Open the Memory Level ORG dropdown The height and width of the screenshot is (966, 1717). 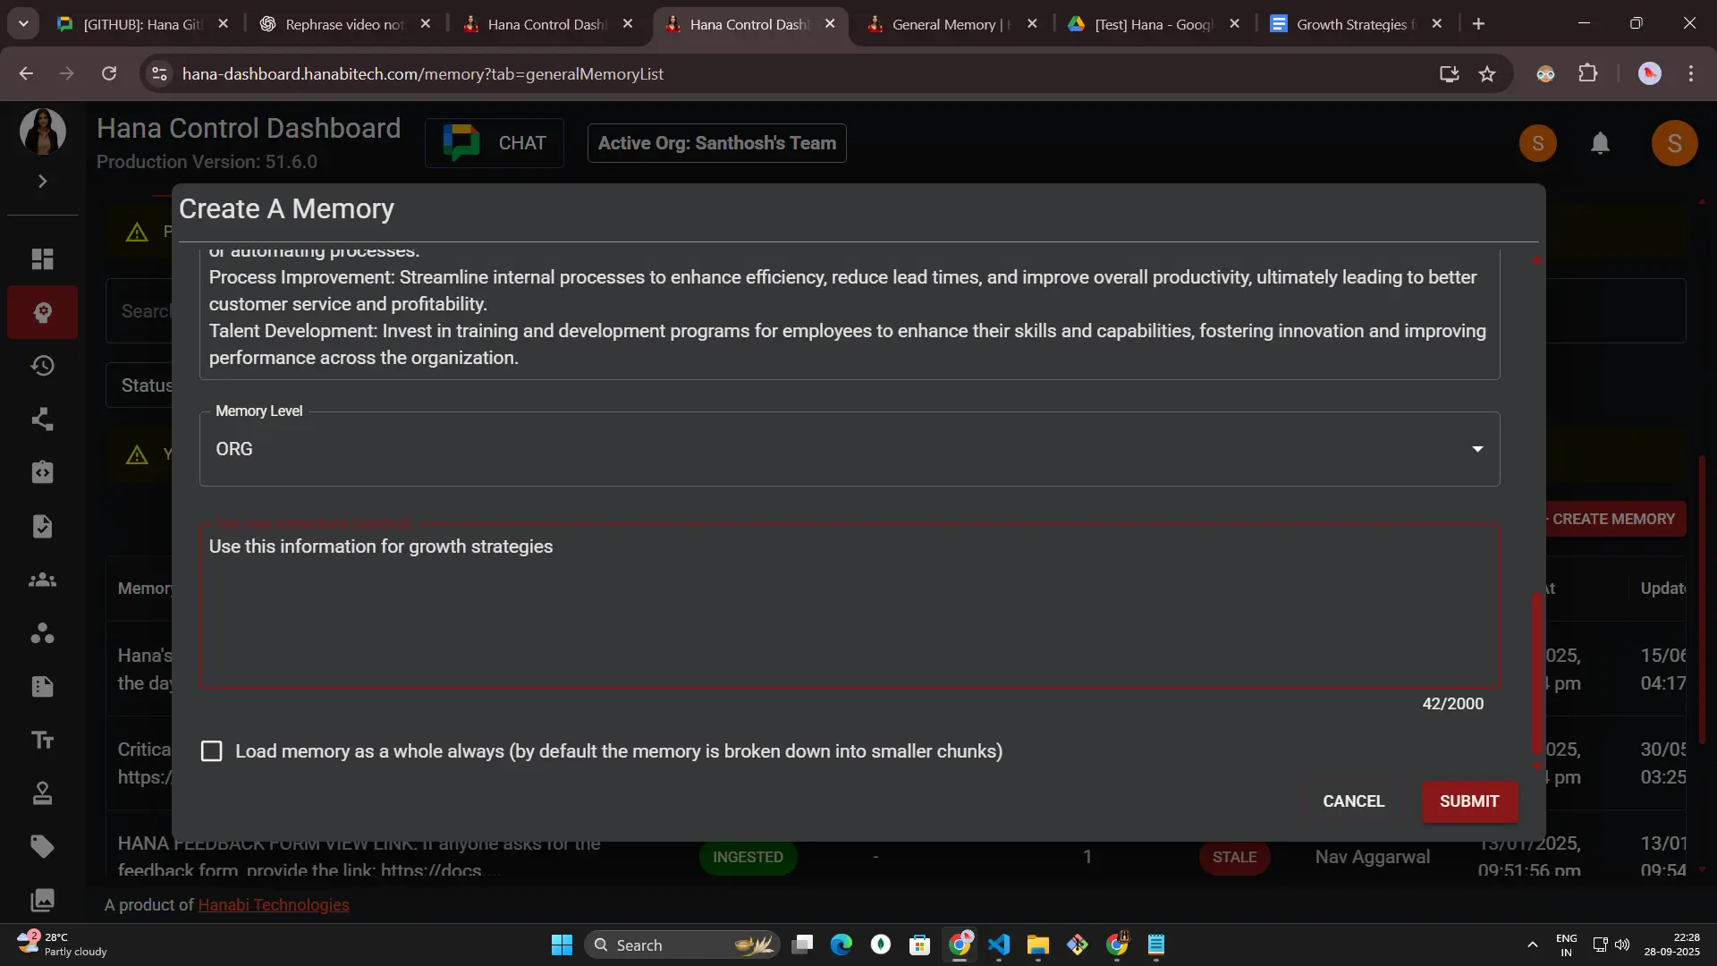[x=849, y=449]
